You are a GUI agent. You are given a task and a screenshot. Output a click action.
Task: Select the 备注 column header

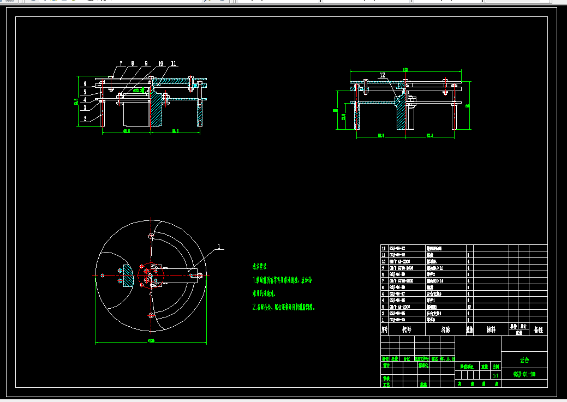pyautogui.click(x=538, y=329)
